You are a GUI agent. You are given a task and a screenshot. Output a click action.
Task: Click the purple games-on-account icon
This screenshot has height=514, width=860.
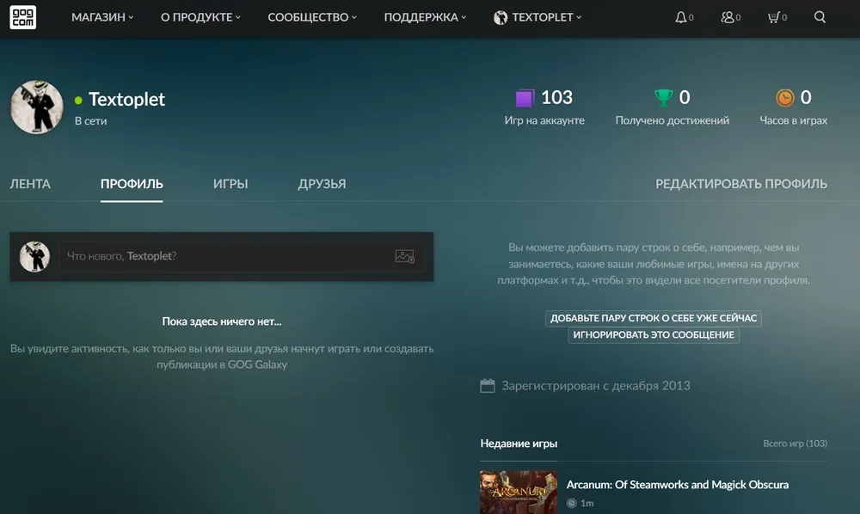coord(525,98)
